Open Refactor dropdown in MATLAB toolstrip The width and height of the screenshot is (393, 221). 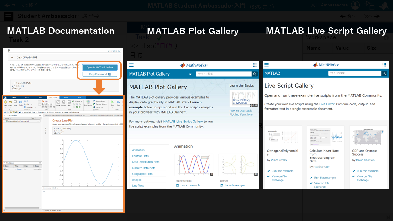77,101
